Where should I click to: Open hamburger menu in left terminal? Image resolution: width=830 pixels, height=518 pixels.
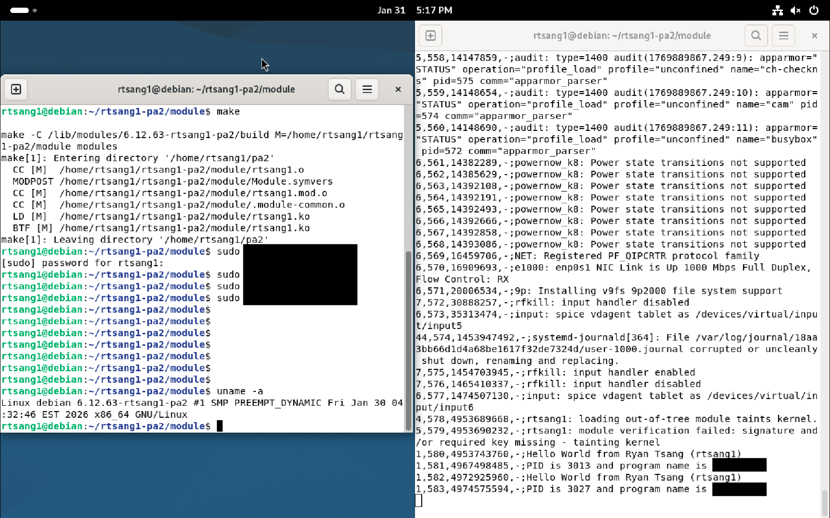(x=367, y=89)
